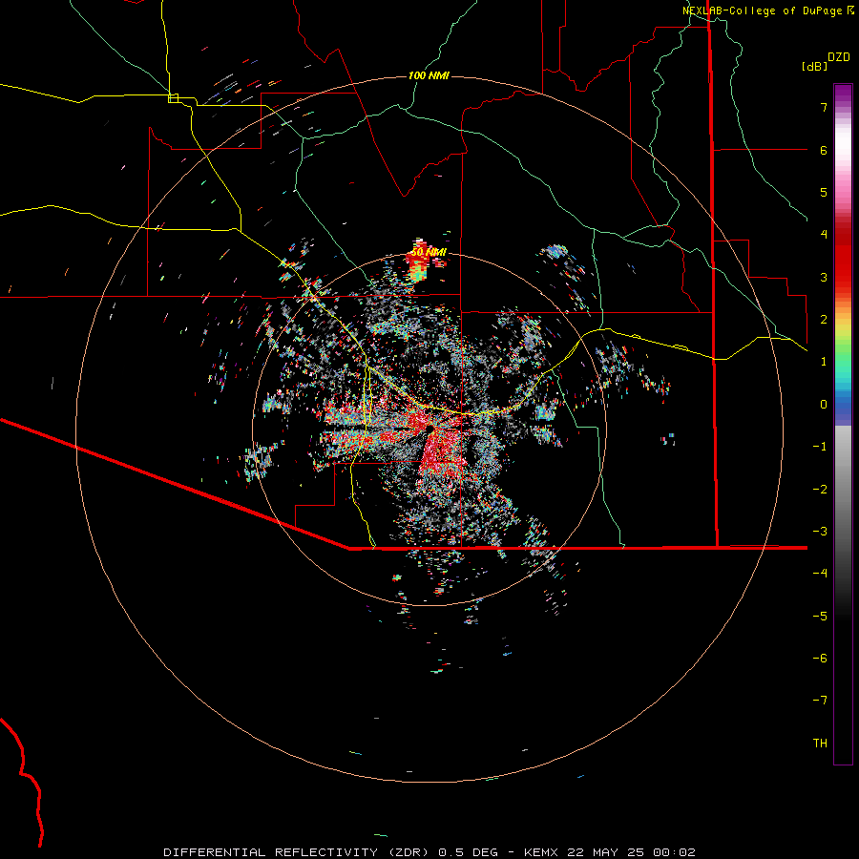The width and height of the screenshot is (859, 859).
Task: Click the -7 dB scale tick label
Action: [820, 701]
